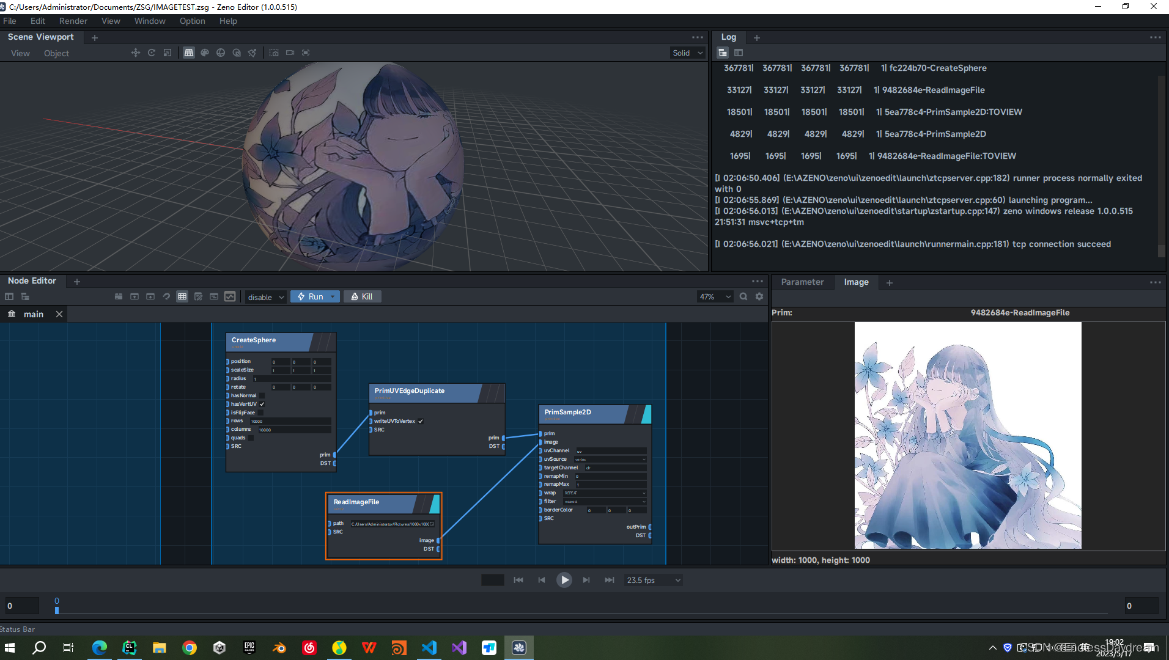The image size is (1169, 660).
Task: Select the scale transform tool in viewport
Action: coord(168,53)
